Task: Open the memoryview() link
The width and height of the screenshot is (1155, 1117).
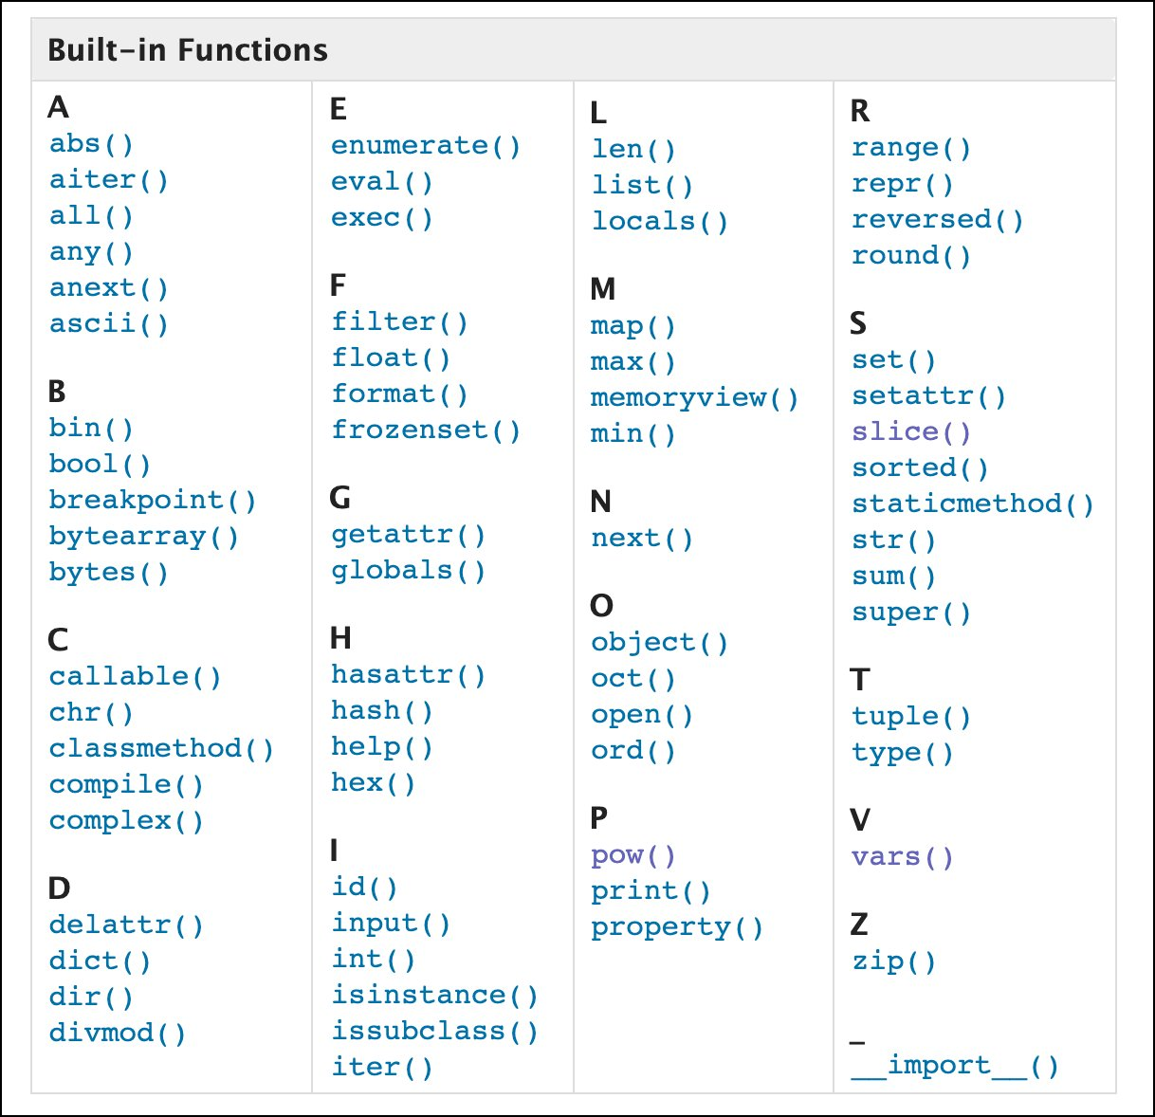Action: tap(694, 398)
